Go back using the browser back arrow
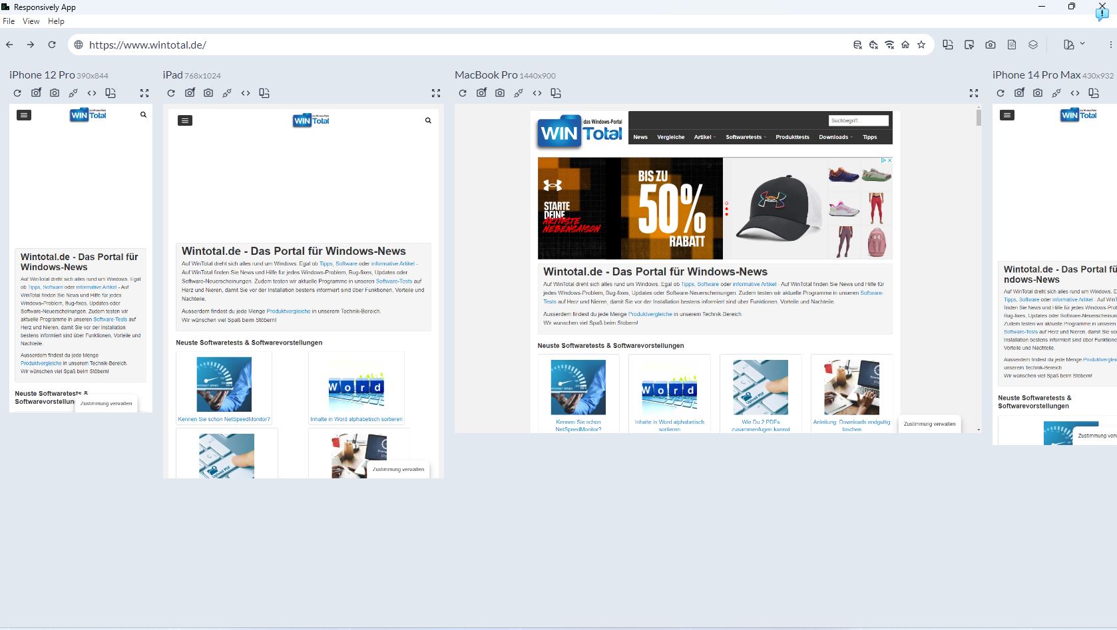Image resolution: width=1117 pixels, height=630 pixels. [9, 45]
